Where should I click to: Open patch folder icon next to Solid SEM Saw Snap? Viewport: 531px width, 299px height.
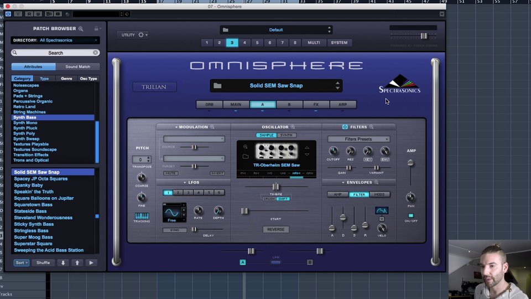(217, 85)
